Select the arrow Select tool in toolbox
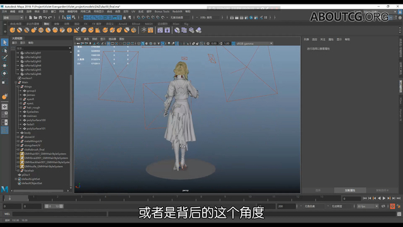The image size is (403, 227). pyautogui.click(x=4, y=42)
